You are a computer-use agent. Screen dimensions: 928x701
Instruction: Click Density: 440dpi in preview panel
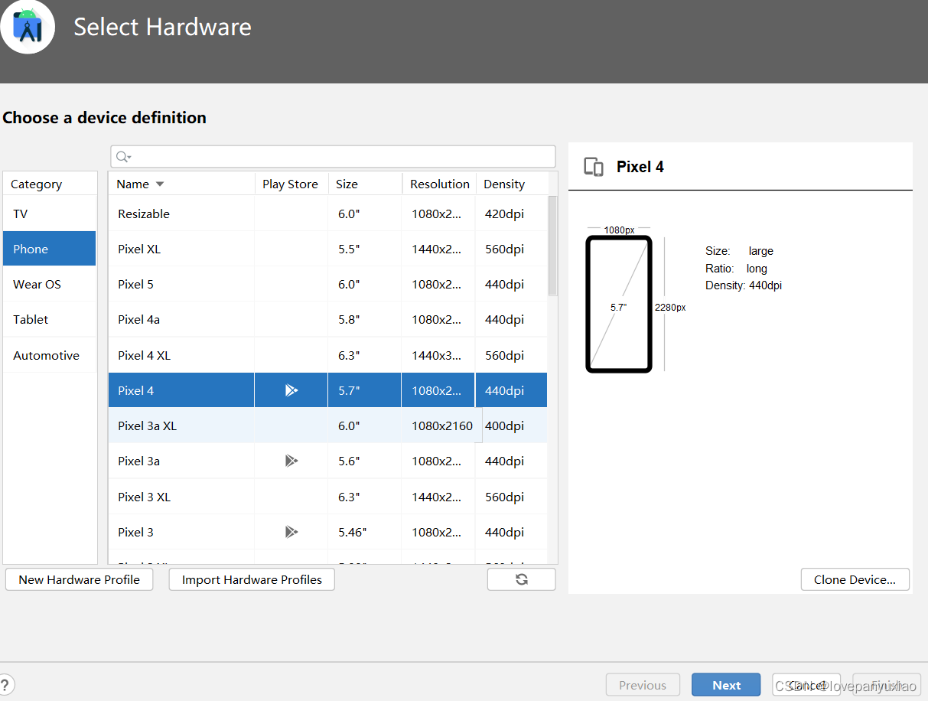[x=744, y=285]
